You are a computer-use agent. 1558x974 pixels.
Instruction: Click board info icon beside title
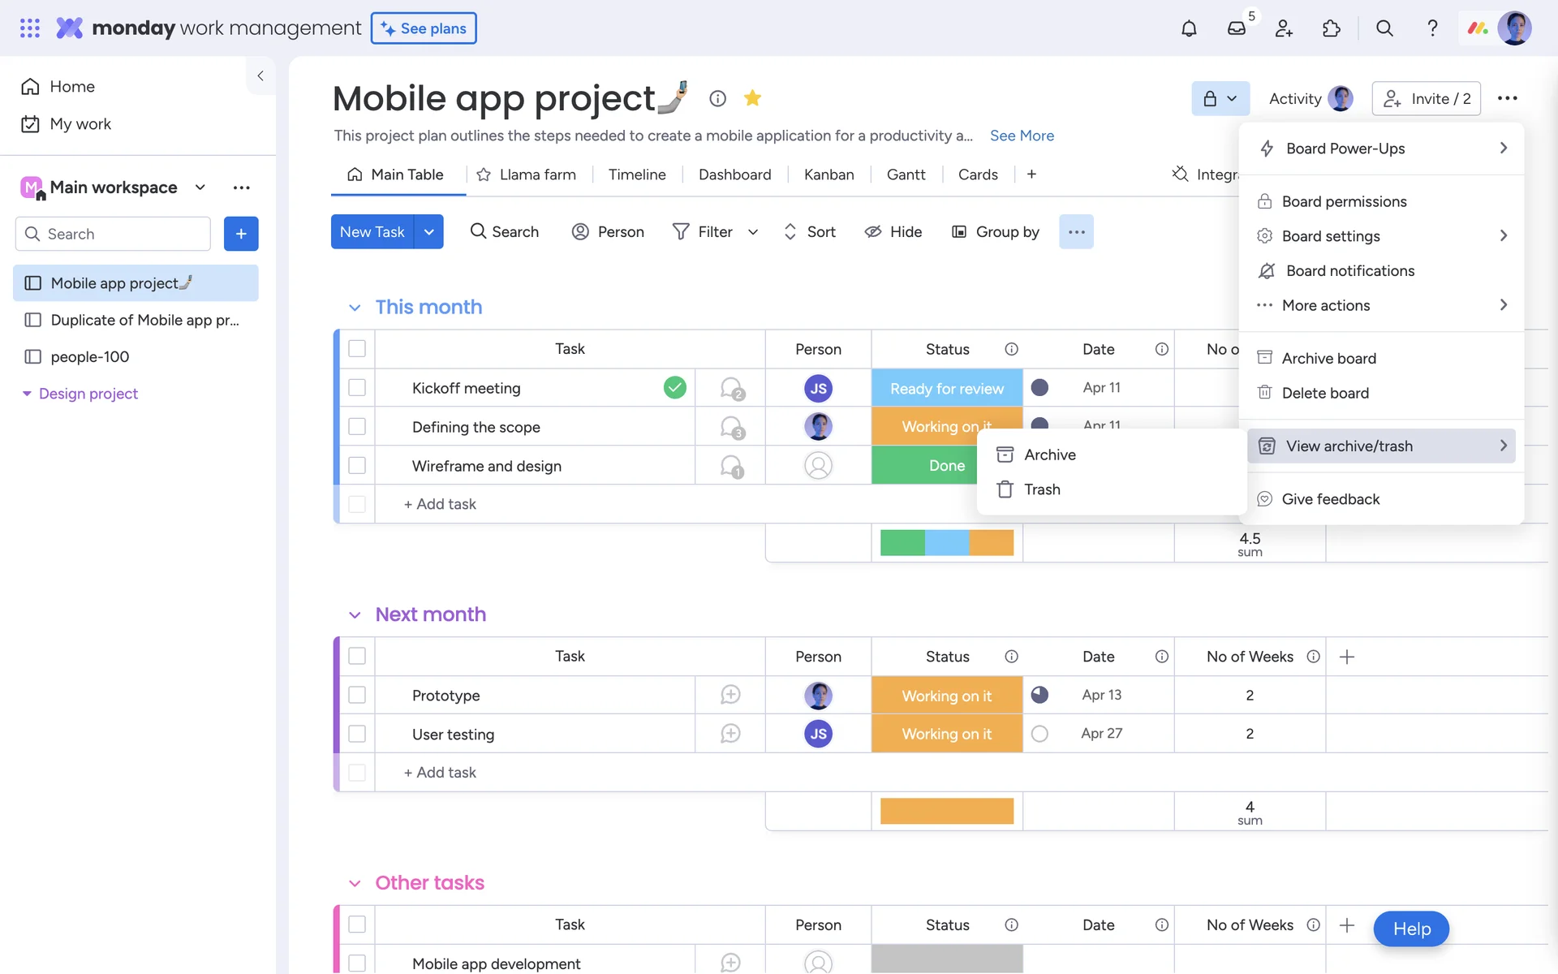[717, 98]
